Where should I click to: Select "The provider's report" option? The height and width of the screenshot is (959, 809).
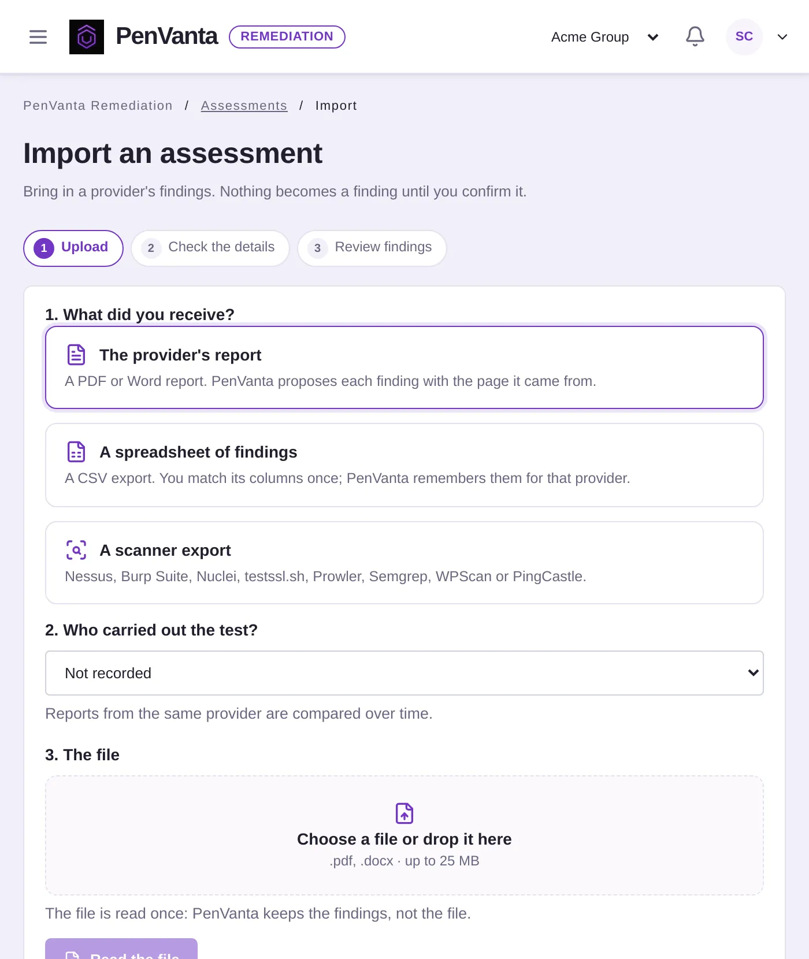pos(404,367)
